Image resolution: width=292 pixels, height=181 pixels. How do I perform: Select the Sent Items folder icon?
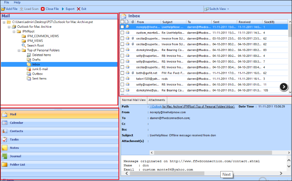point(29,79)
